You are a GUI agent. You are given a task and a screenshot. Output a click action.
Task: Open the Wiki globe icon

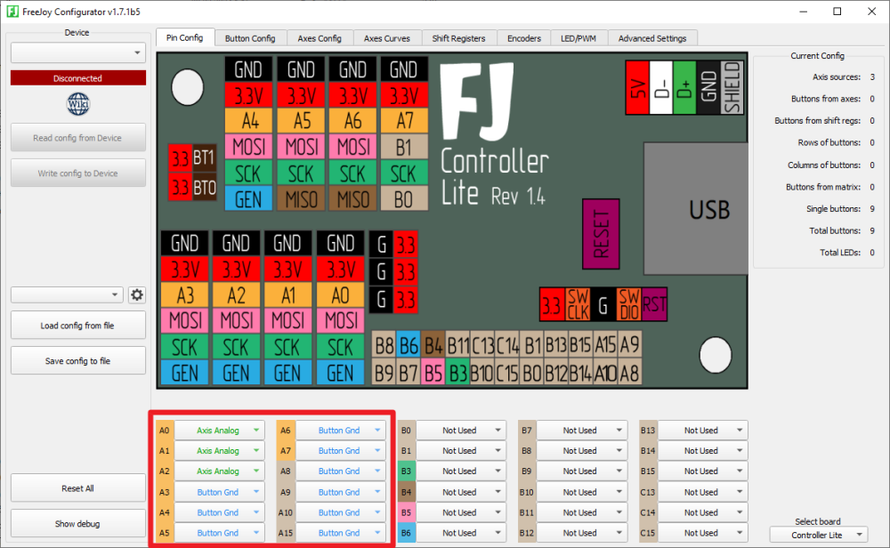pyautogui.click(x=77, y=105)
